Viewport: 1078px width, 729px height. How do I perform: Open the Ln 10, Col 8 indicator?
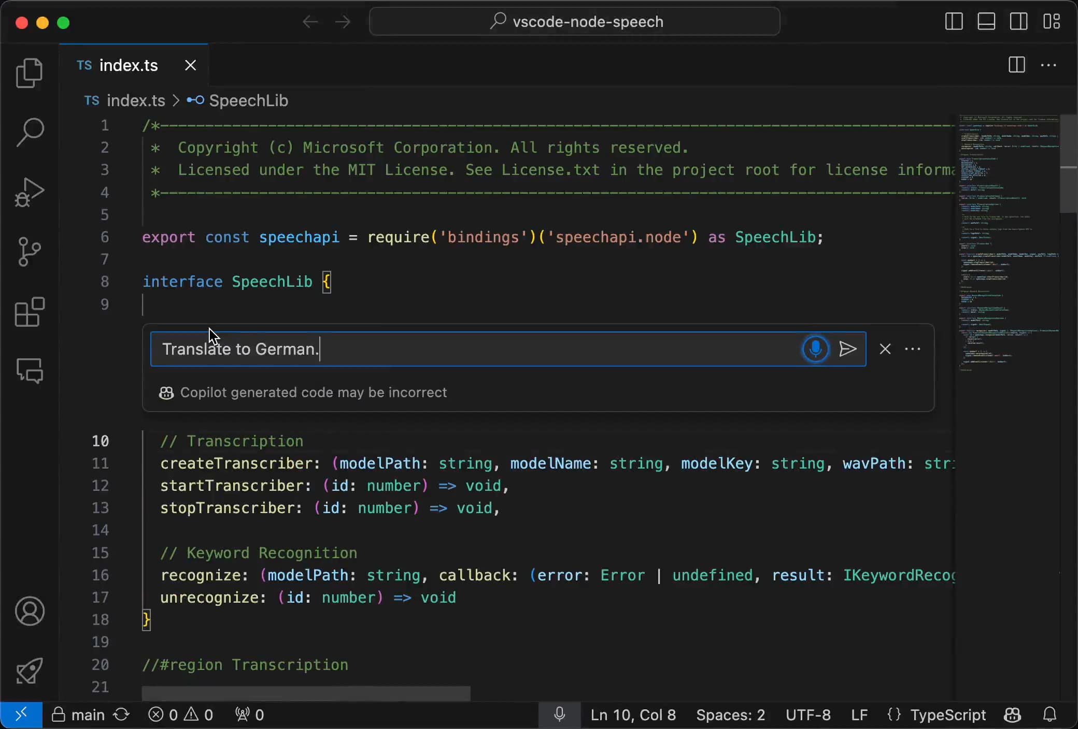633,715
